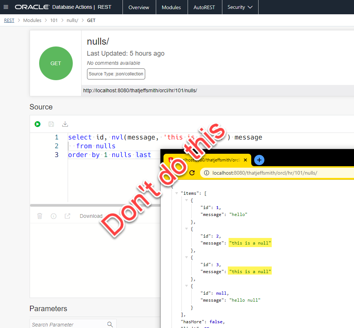
Task: Click the browser address bar URL
Action: 265,173
